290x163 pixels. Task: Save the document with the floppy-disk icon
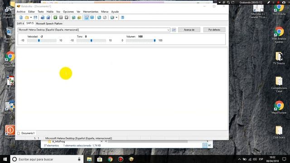click(x=35, y=18)
